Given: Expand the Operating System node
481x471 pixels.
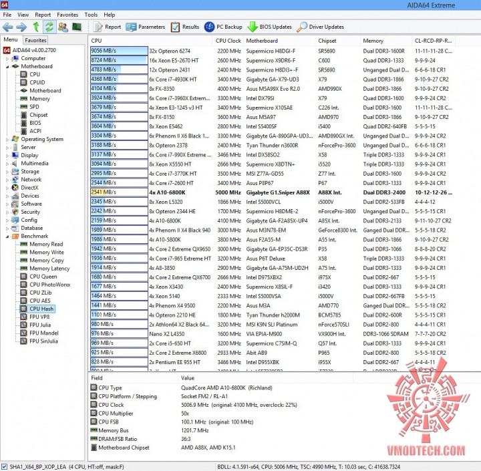Looking at the screenshot, I should click(x=7, y=139).
